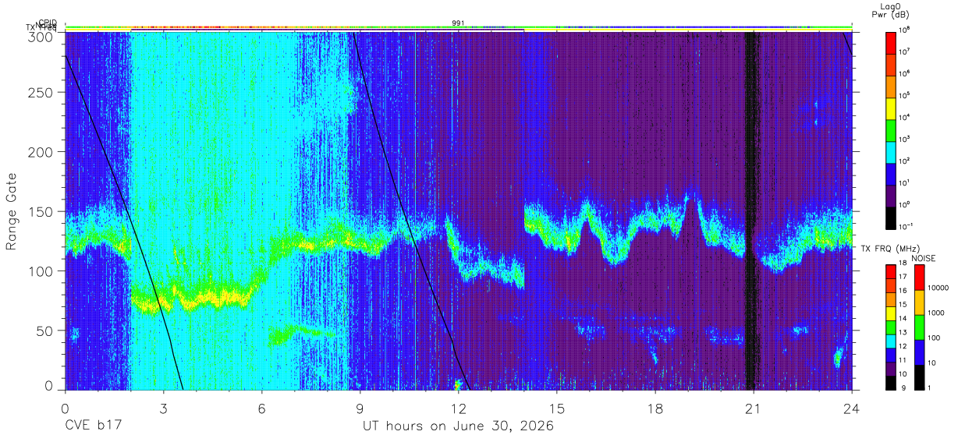Pick the yellow segment of power colorbar
Image resolution: width=958 pixels, height=442 pixels.
(891, 108)
